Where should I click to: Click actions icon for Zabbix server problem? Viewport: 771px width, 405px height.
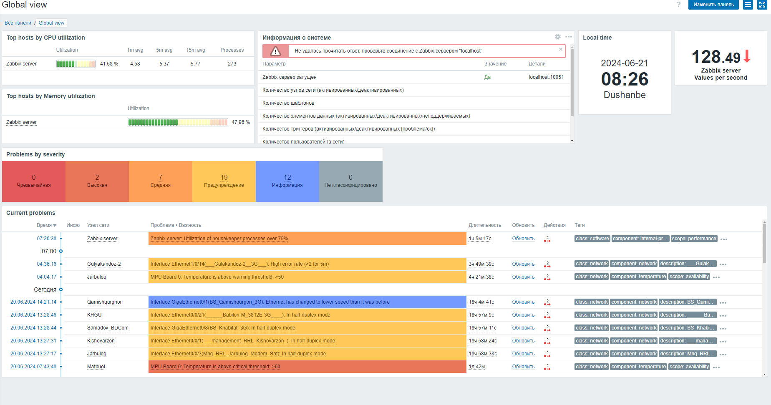547,239
